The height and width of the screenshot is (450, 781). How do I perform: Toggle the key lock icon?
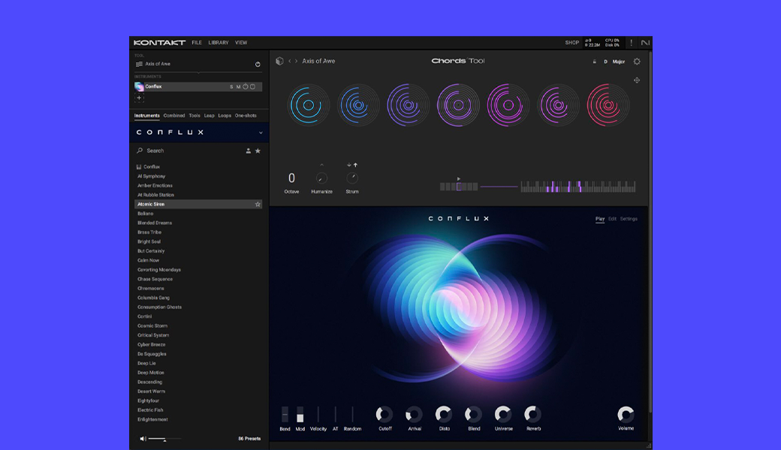pyautogui.click(x=594, y=61)
